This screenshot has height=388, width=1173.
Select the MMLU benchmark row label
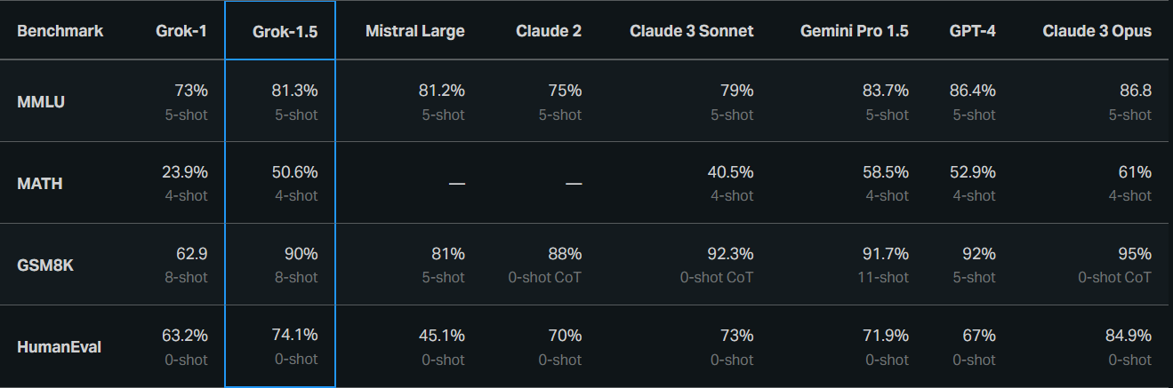pos(41,102)
